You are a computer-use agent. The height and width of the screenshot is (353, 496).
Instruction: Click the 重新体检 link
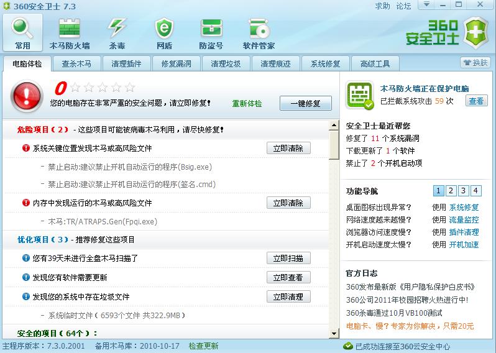(247, 103)
